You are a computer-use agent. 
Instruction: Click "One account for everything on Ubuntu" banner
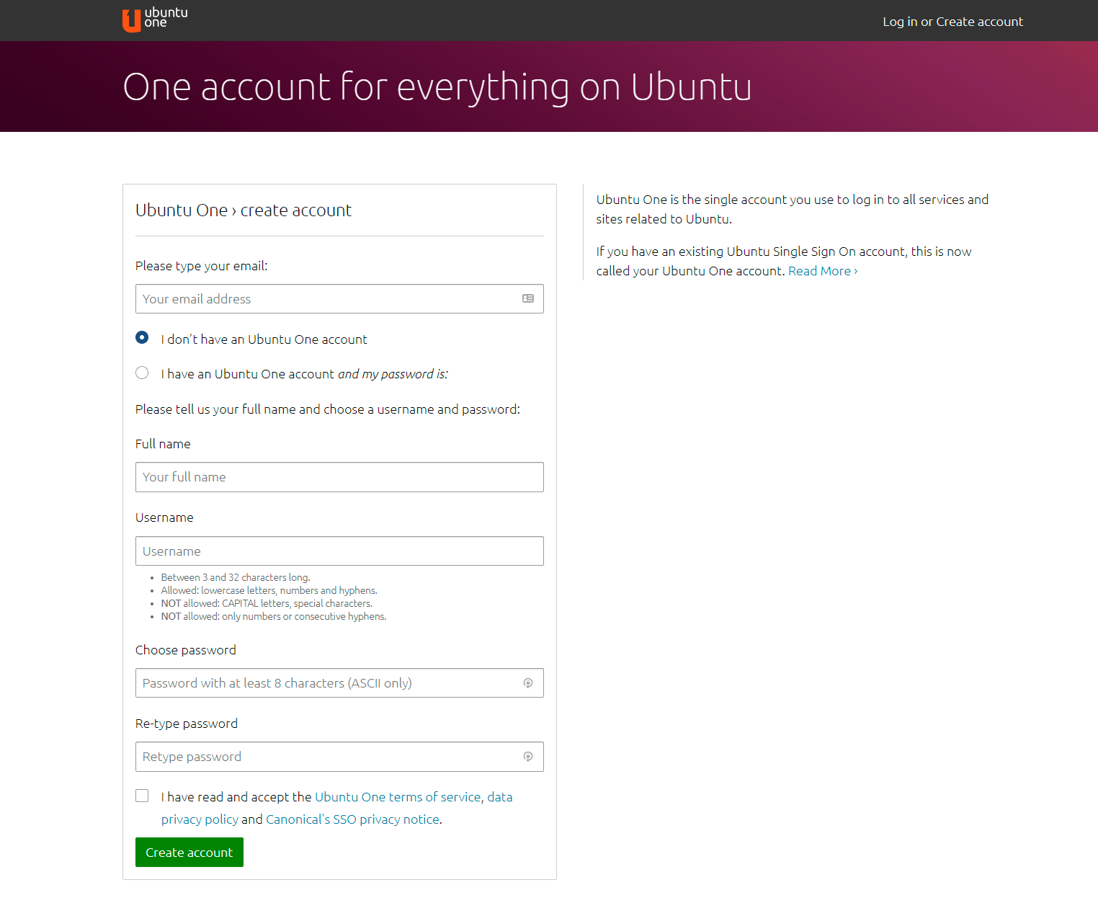437,87
